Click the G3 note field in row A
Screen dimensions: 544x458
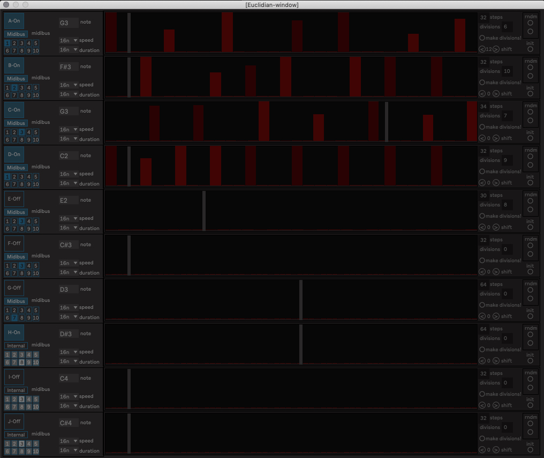click(68, 23)
